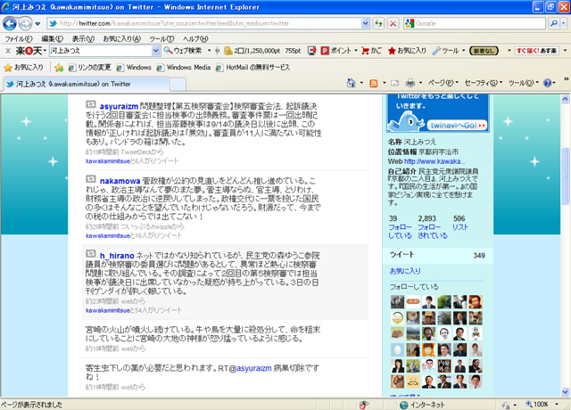This screenshot has width=571, height=410.
Task: Open the ヘルプ(H) menu
Action: 195,38
